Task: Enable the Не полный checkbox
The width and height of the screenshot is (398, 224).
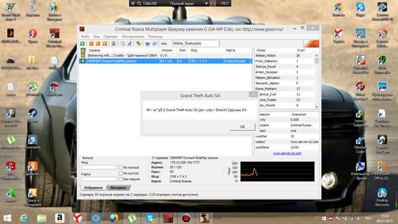Action: [120, 167]
